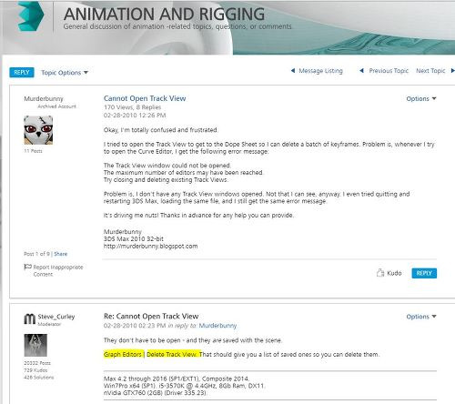Click '3DS Max 2010 32-bit' signature line
Image resolution: width=455 pixels, height=404 pixels.
(x=134, y=239)
